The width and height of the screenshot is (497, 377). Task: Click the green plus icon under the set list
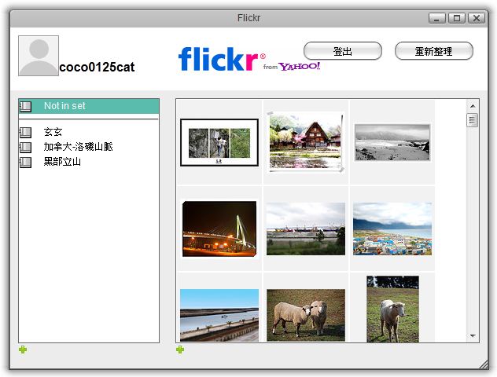tap(23, 350)
